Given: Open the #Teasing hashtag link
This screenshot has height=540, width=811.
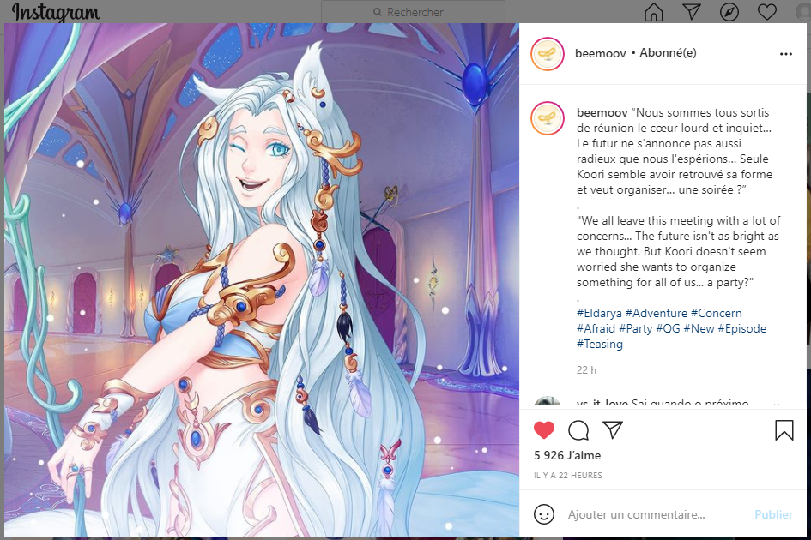Looking at the screenshot, I should click(600, 345).
